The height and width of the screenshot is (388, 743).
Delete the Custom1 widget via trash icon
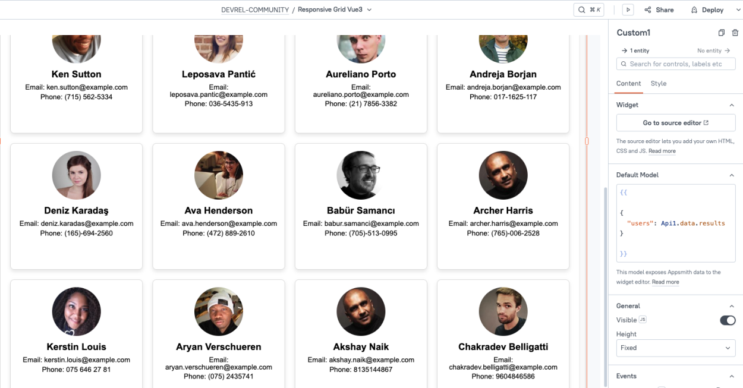tap(735, 32)
